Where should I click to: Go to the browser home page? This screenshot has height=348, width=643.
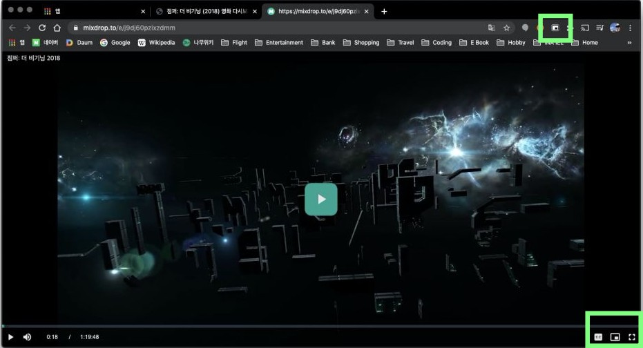pos(57,28)
